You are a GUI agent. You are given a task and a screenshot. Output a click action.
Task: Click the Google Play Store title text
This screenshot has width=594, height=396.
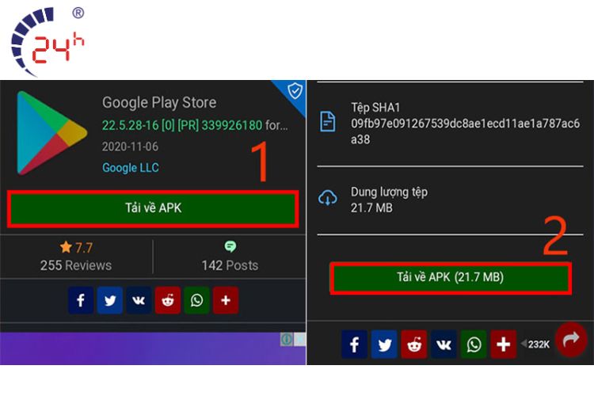point(159,102)
